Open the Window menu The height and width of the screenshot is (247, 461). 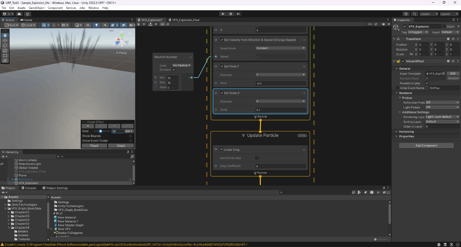click(x=93, y=8)
